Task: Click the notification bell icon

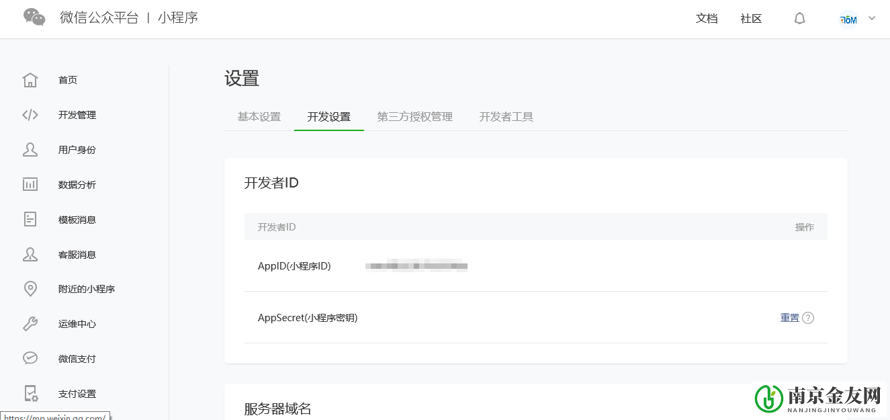Action: tap(799, 18)
